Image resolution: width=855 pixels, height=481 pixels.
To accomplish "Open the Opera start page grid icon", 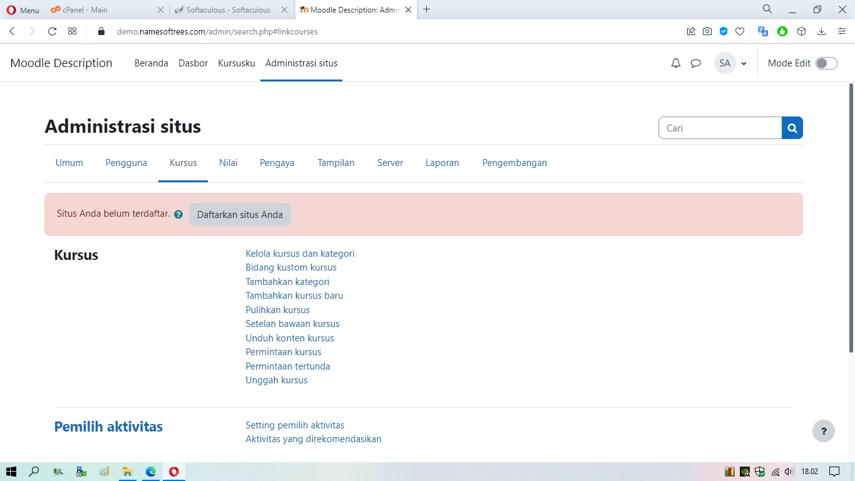I will click(x=72, y=31).
